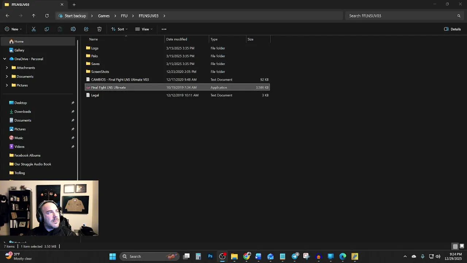Open the New item dropdown
This screenshot has width=467, height=263.
pyautogui.click(x=13, y=29)
